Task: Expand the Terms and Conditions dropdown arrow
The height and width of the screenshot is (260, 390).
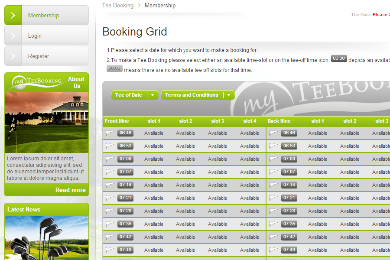Action: (x=228, y=95)
